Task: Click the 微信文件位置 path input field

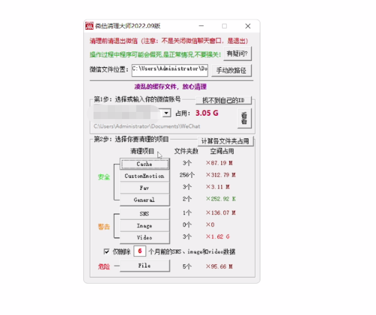Action: [169, 69]
